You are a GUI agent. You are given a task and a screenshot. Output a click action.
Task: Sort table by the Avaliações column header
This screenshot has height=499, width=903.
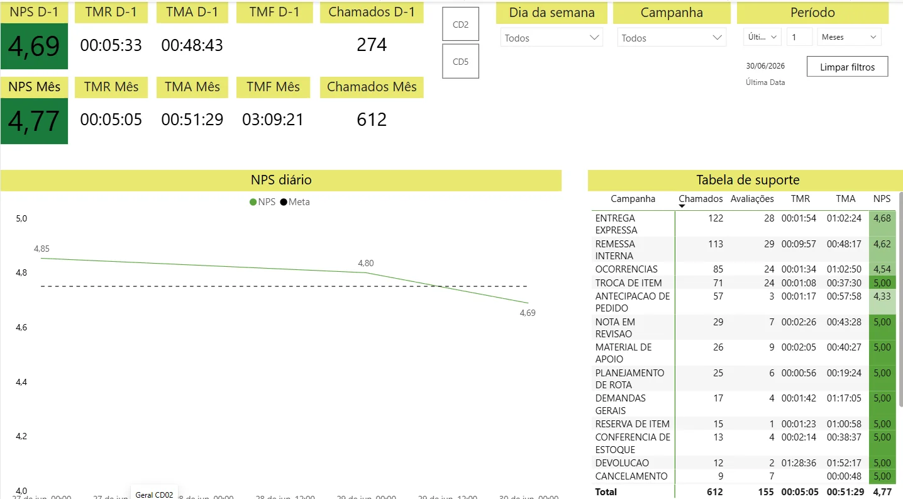[752, 199]
